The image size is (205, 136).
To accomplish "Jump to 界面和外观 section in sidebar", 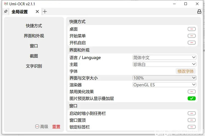I will [x=34, y=36].
